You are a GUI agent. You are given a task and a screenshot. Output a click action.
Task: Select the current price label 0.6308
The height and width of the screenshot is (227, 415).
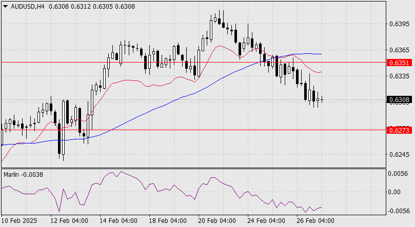point(400,99)
